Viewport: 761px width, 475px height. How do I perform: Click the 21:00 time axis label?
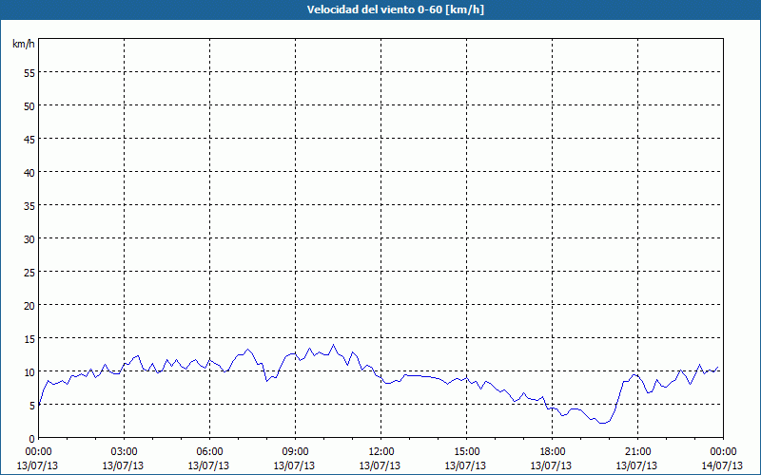click(x=637, y=452)
